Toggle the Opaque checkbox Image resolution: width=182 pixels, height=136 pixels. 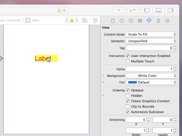pyautogui.click(x=128, y=90)
